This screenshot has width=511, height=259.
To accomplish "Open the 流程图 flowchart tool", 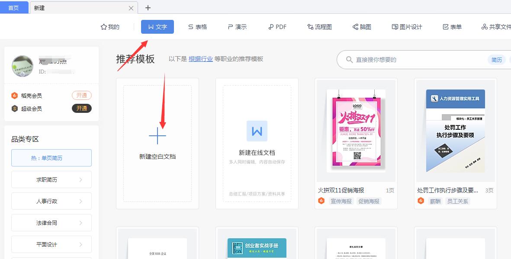I will point(319,26).
